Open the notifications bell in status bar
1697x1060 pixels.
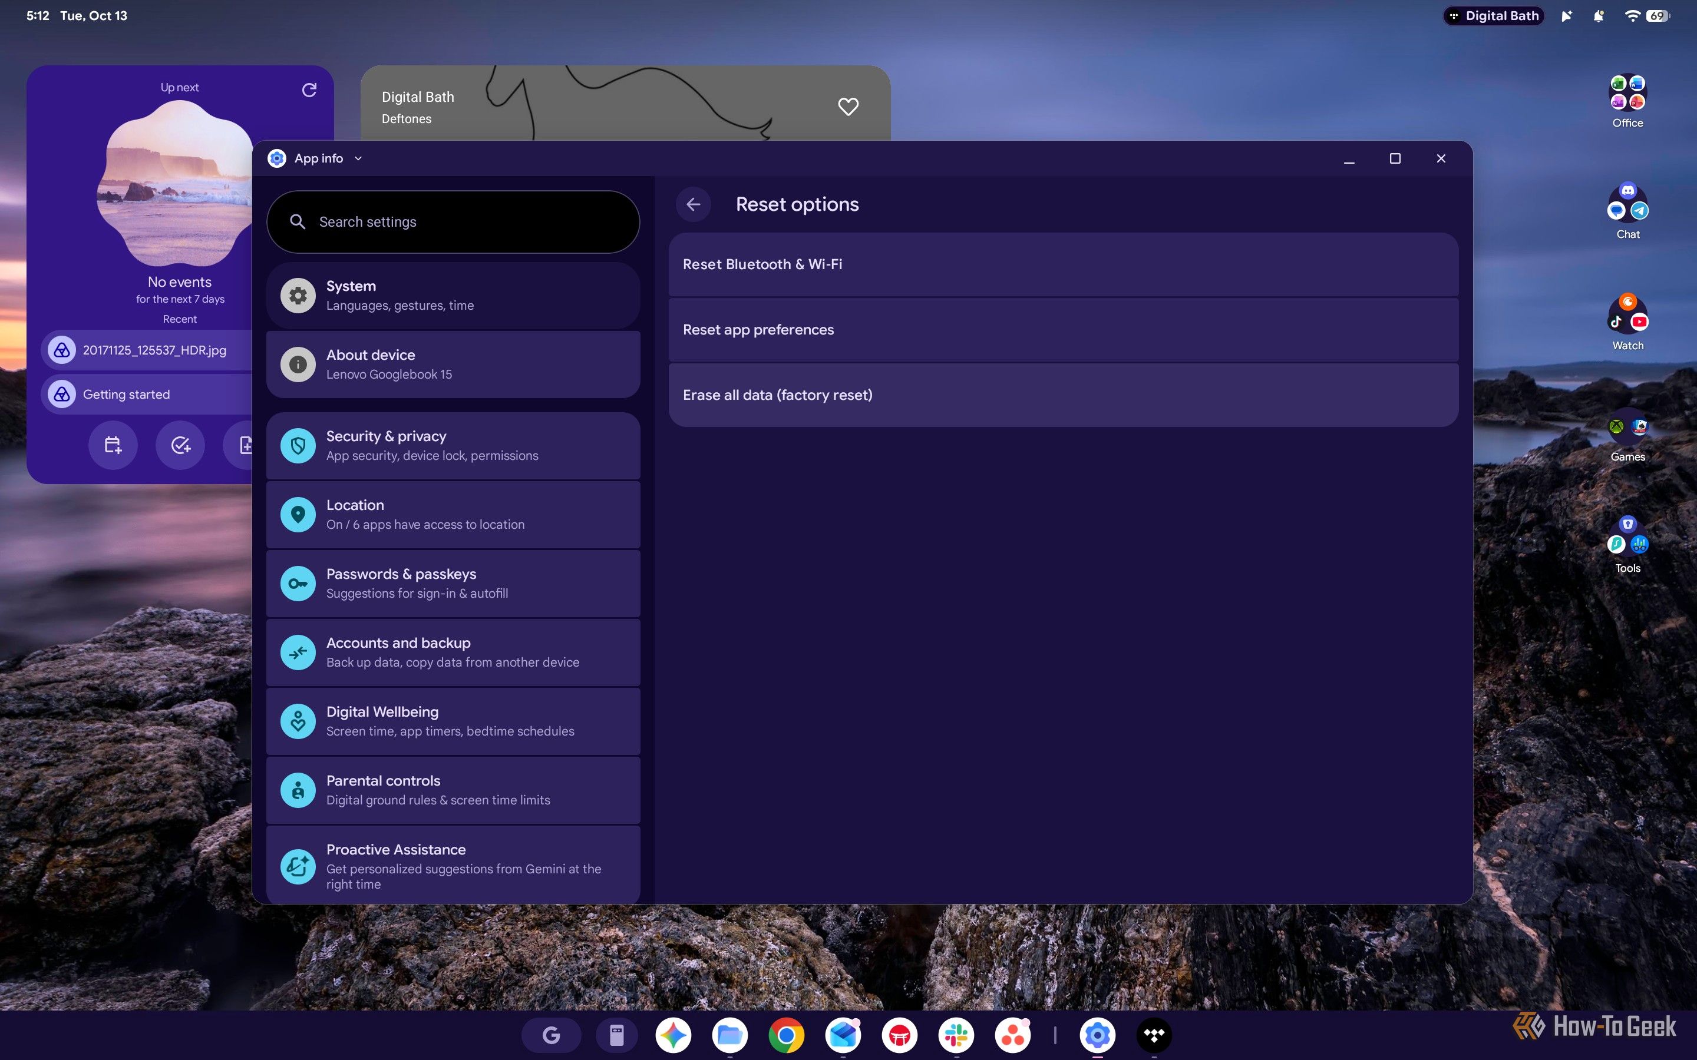click(x=1598, y=15)
